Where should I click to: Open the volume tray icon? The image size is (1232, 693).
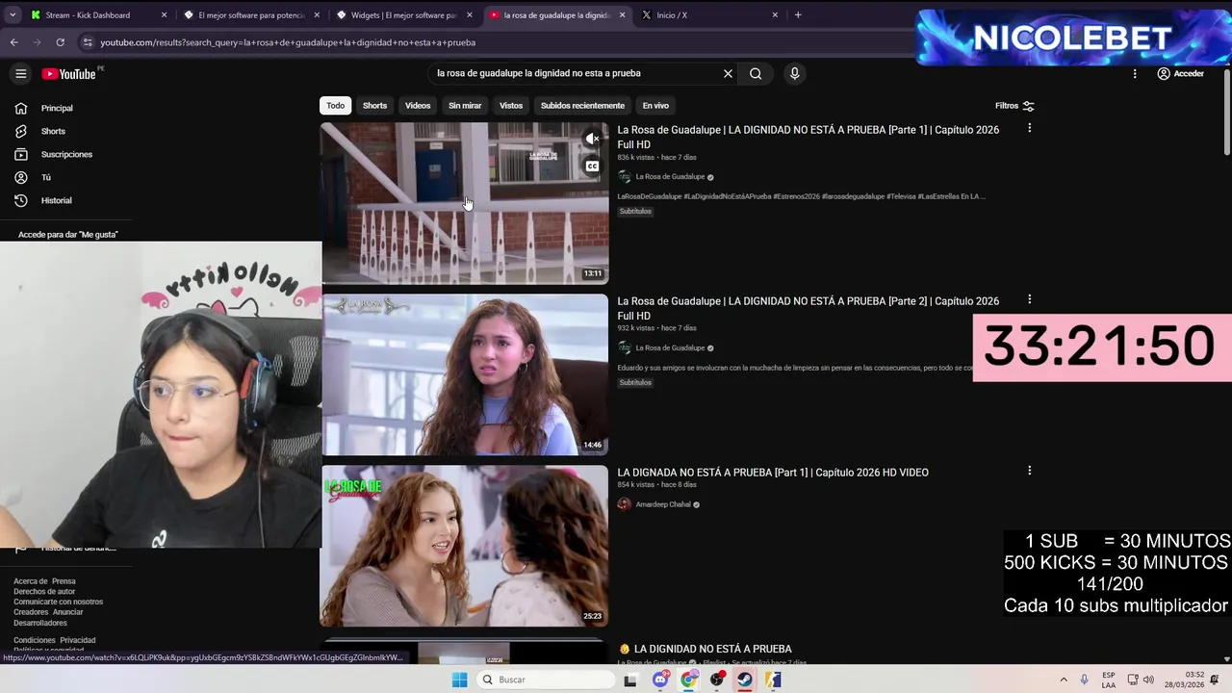1148,680
